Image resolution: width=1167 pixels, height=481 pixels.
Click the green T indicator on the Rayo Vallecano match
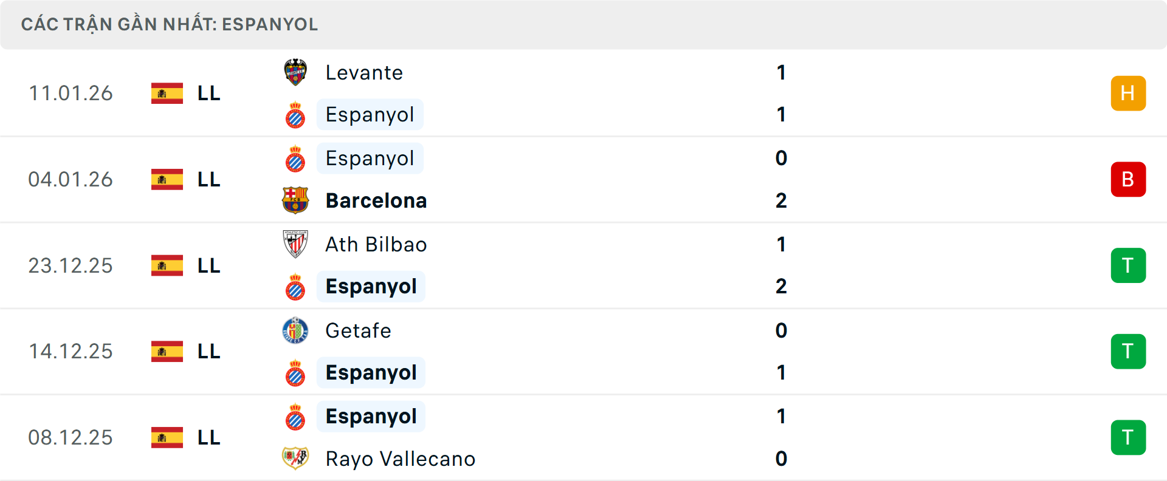pos(1128,437)
